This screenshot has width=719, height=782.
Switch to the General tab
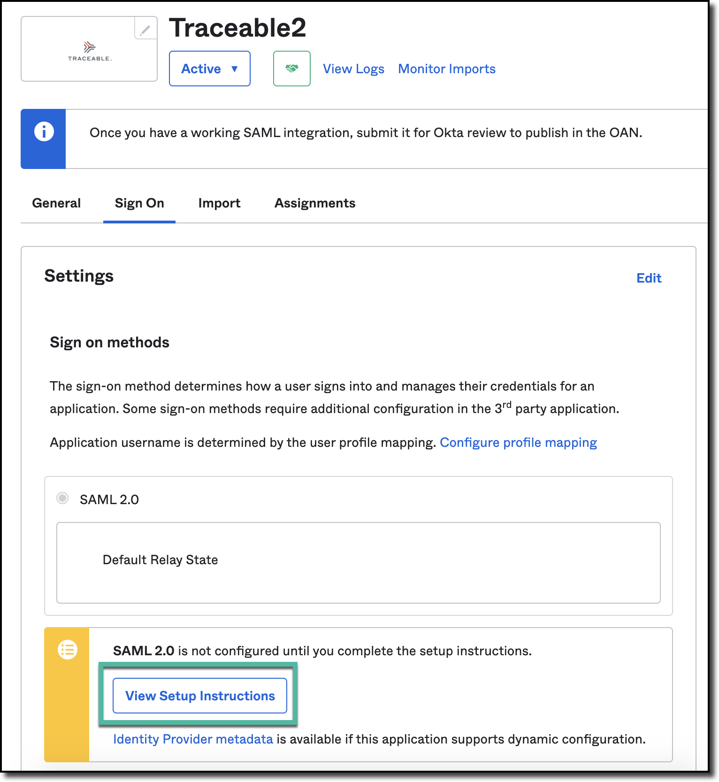(56, 203)
